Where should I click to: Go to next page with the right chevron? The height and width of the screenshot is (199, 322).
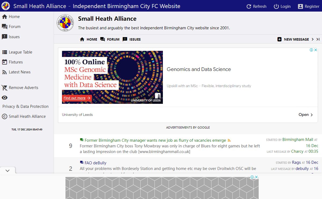[313, 39]
